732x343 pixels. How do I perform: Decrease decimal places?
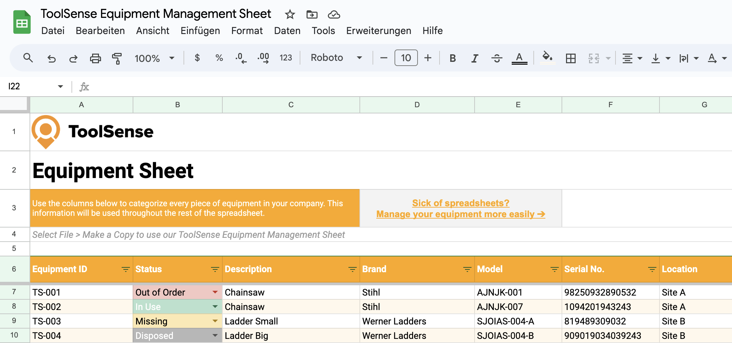point(241,58)
